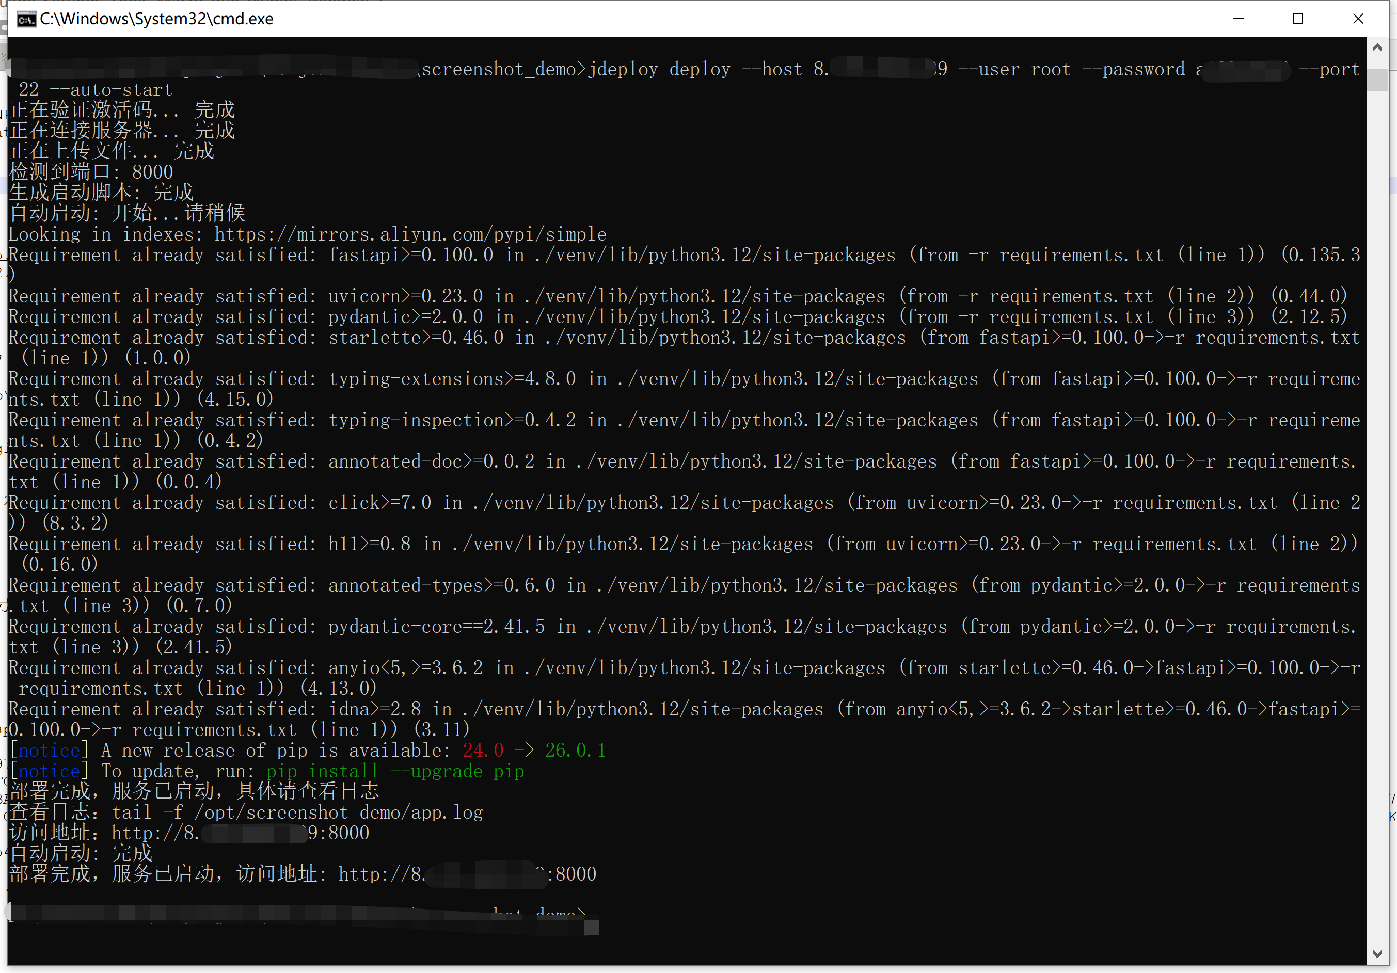Click the line 自动启动: 完成
Image resolution: width=1397 pixels, height=973 pixels.
pyautogui.click(x=79, y=853)
